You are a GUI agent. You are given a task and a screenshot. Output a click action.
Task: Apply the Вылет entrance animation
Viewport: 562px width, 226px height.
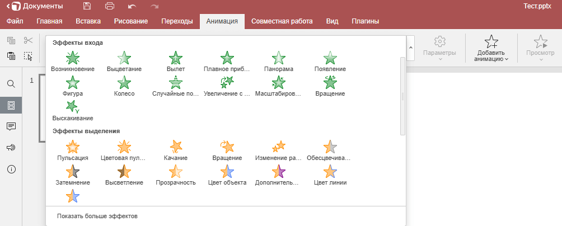[x=176, y=61]
